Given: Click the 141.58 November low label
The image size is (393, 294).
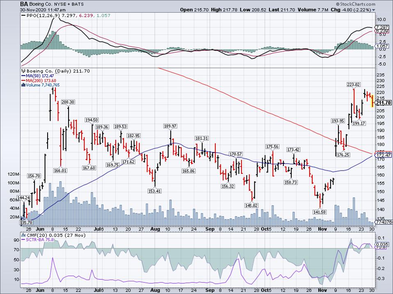Looking at the screenshot, I should coord(320,212).
